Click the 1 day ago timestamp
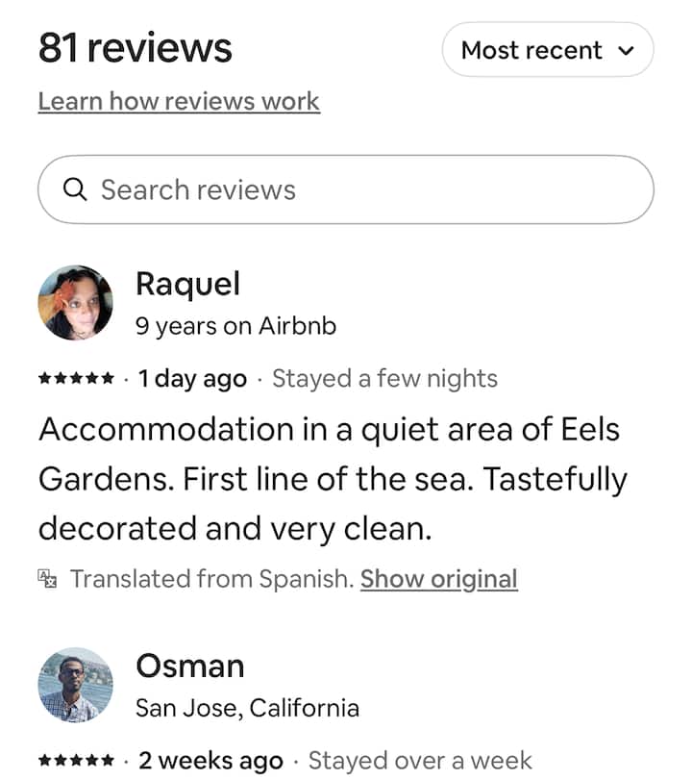The image size is (692, 780). (x=192, y=379)
